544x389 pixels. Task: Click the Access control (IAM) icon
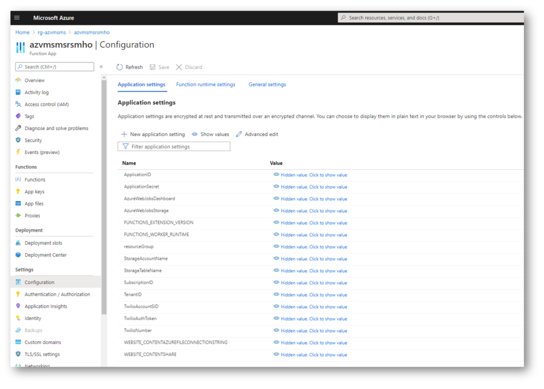coord(19,104)
